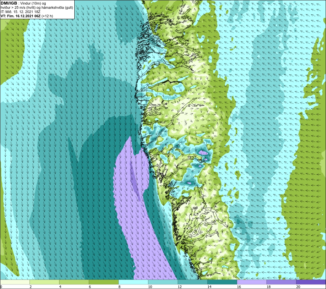This screenshot has height=289, width=326.
Task: Click the 'VT: Fim. 16.12.2021 06Z' line
Action: coord(21,16)
